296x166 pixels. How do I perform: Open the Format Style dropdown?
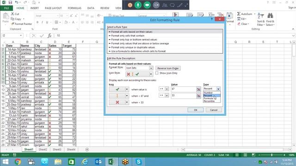(x=151, y=68)
